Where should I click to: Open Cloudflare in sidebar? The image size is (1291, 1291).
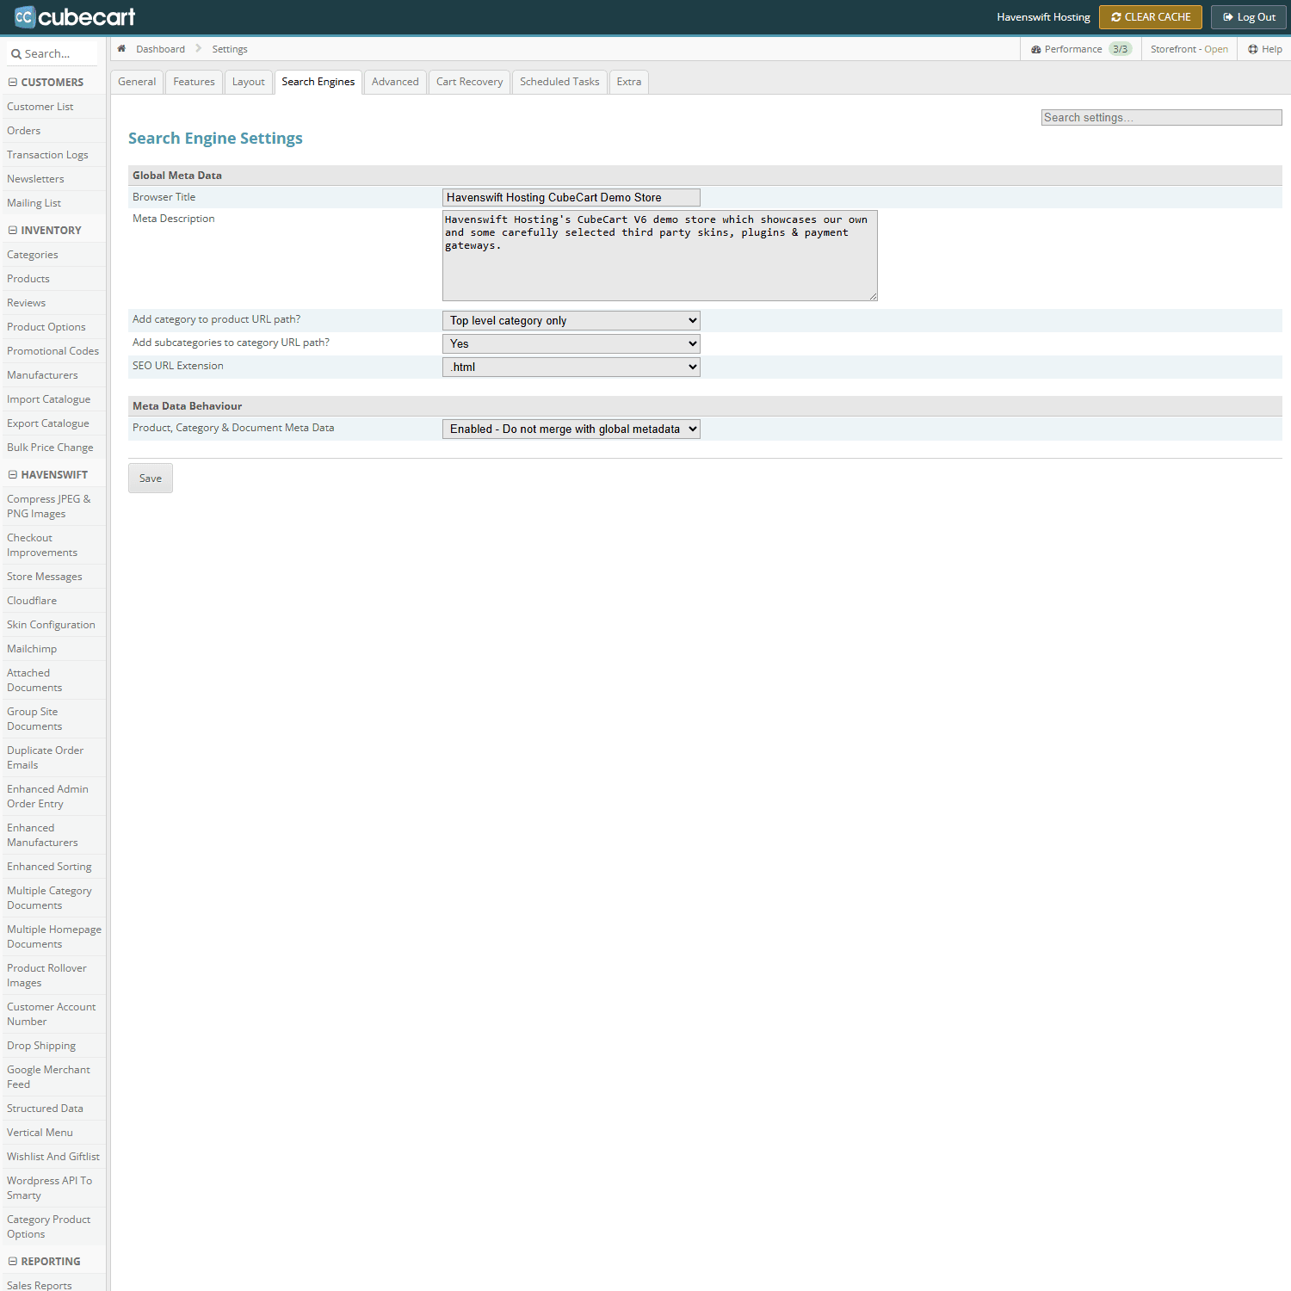[32, 601]
